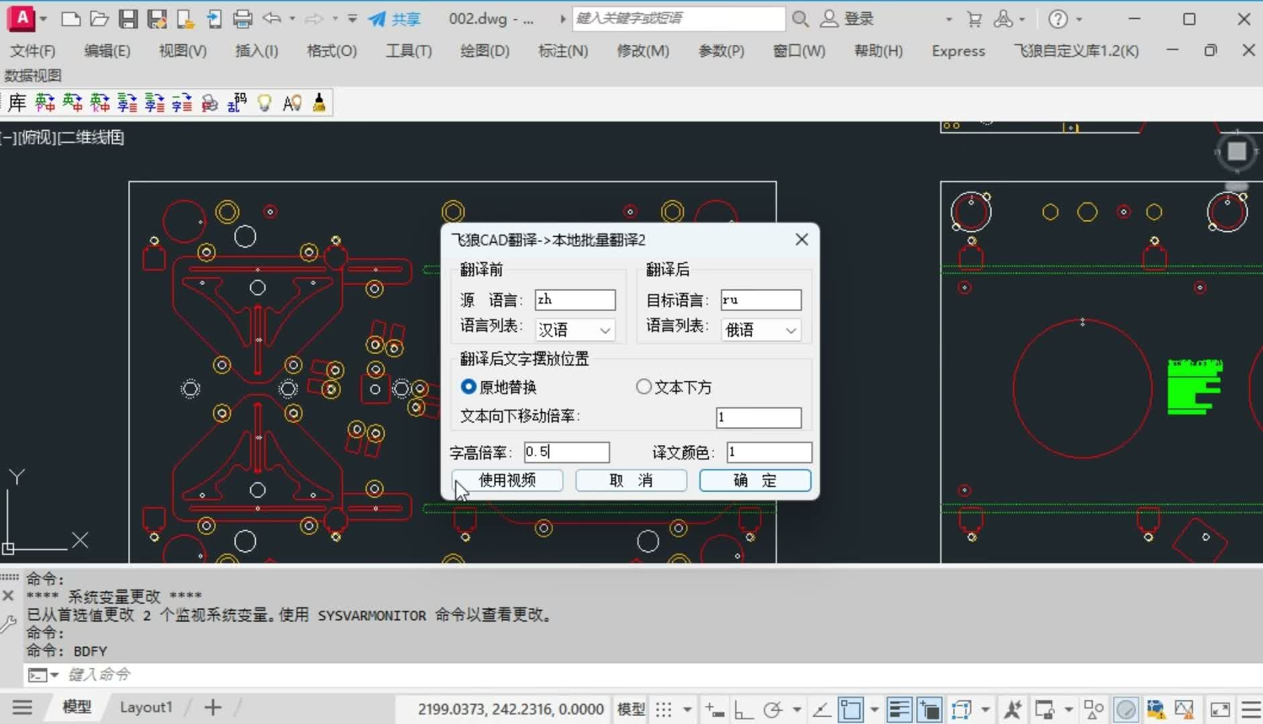
Task: Select 原地替换 radio button
Action: point(499,387)
